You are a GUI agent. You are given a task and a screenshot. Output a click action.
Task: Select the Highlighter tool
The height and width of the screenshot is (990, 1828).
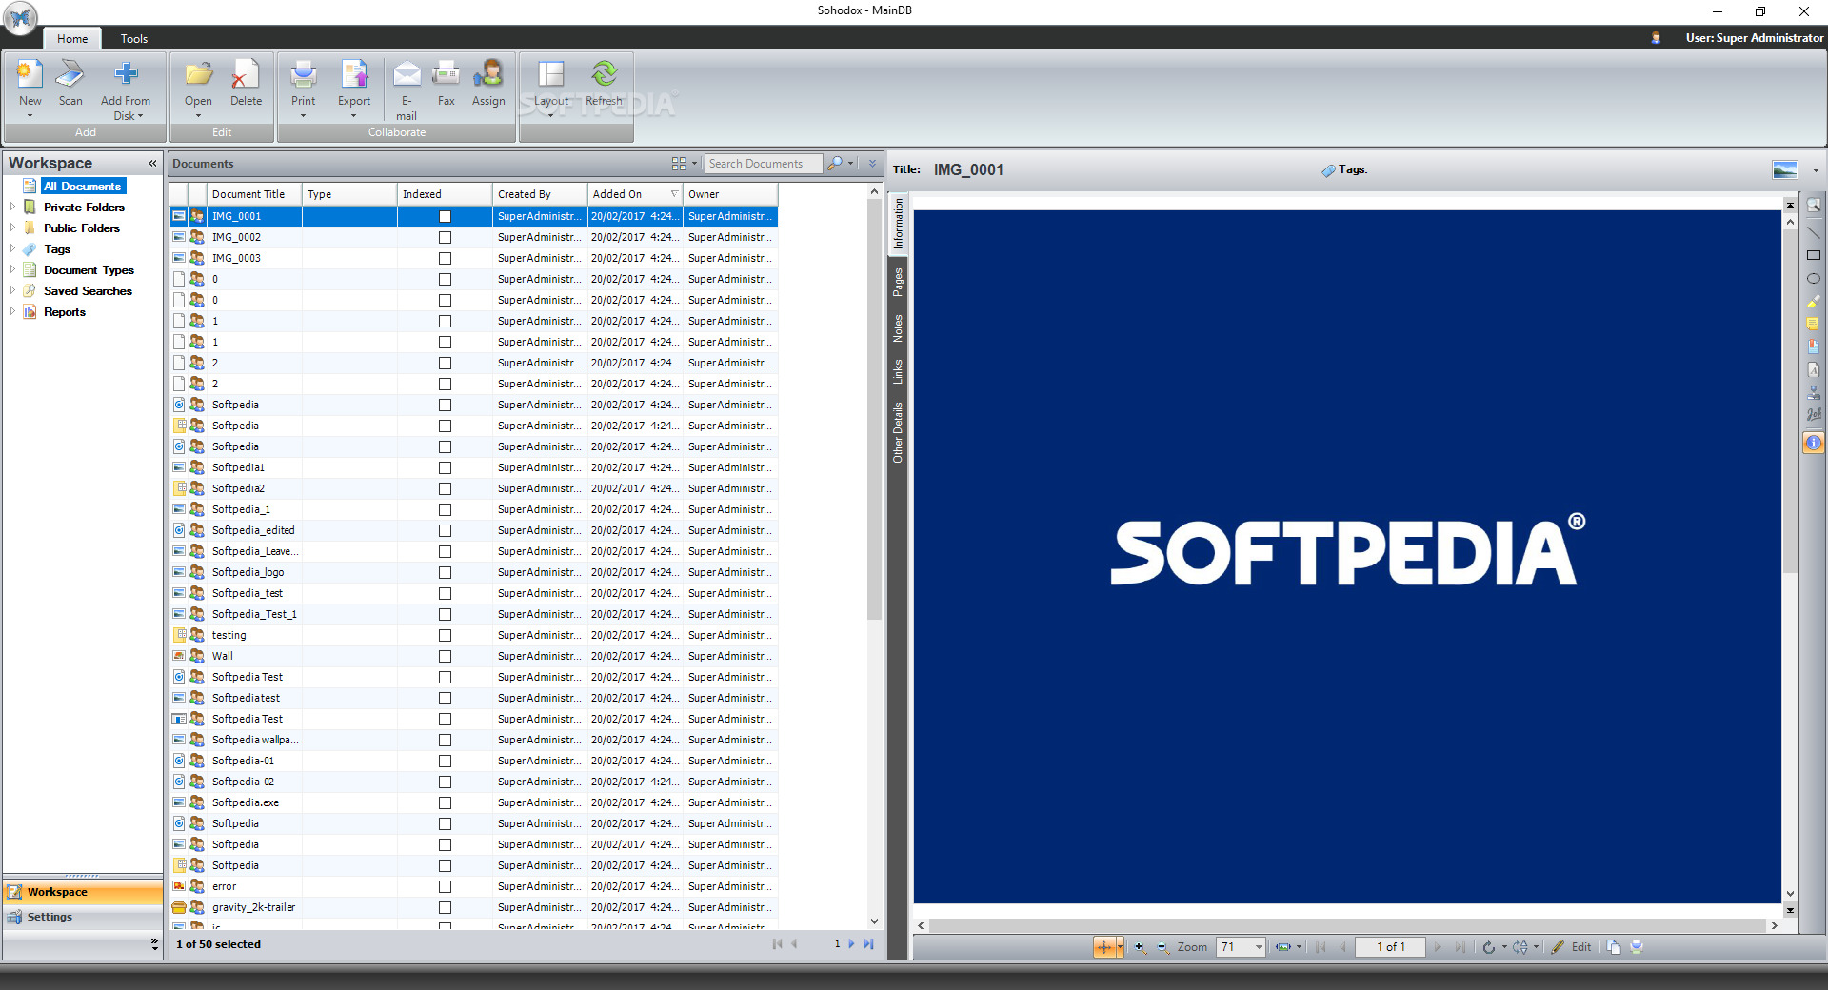[1814, 302]
